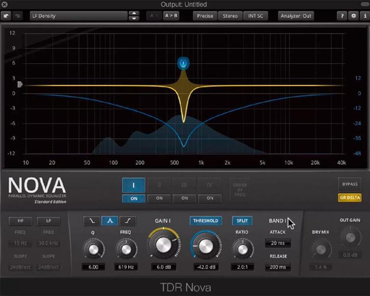
Task: Select the low shelf filter shape
Action: 92,221
